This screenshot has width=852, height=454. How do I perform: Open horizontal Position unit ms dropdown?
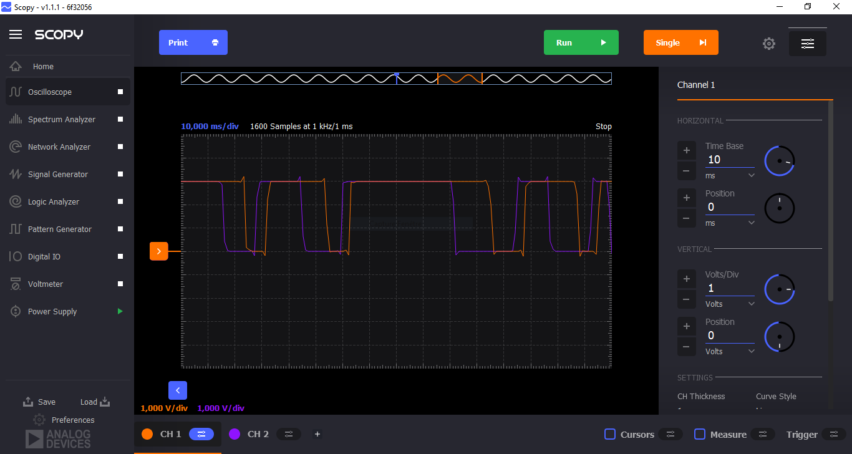(730, 223)
